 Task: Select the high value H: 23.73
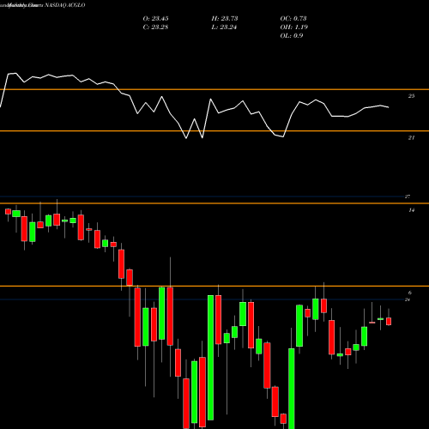pyautogui.click(x=225, y=19)
